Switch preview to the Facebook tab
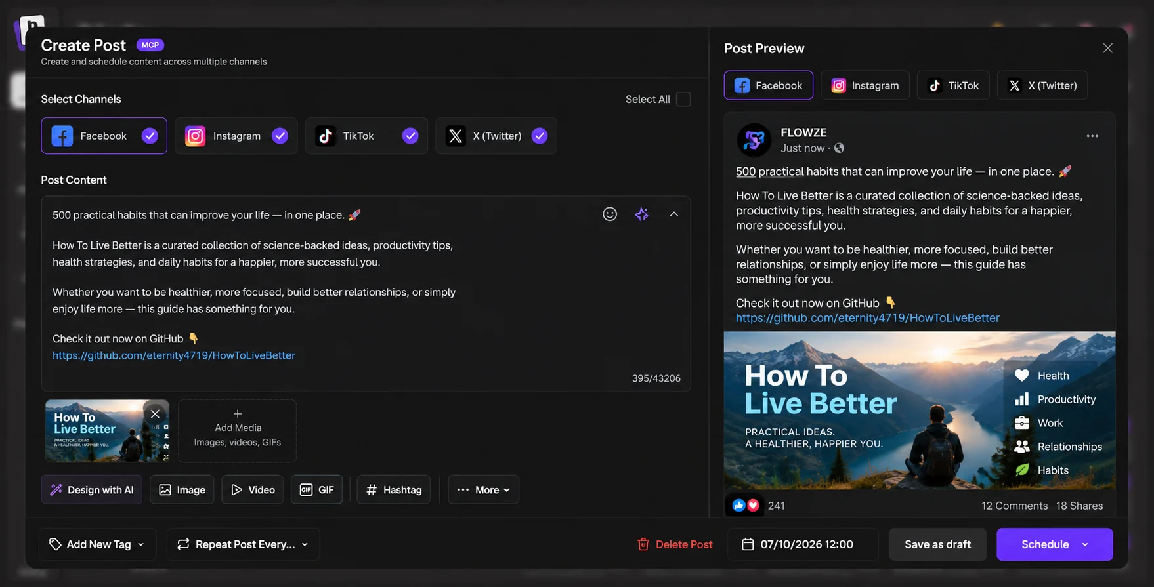This screenshot has height=587, width=1154. 769,85
